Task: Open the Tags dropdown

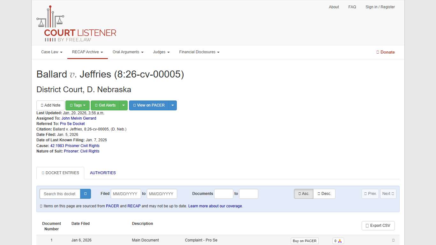Action: coord(78,105)
